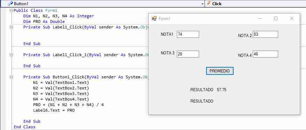Click the NOTA1 text box containing 74
This screenshot has width=306, height=130.
[x=188, y=34]
